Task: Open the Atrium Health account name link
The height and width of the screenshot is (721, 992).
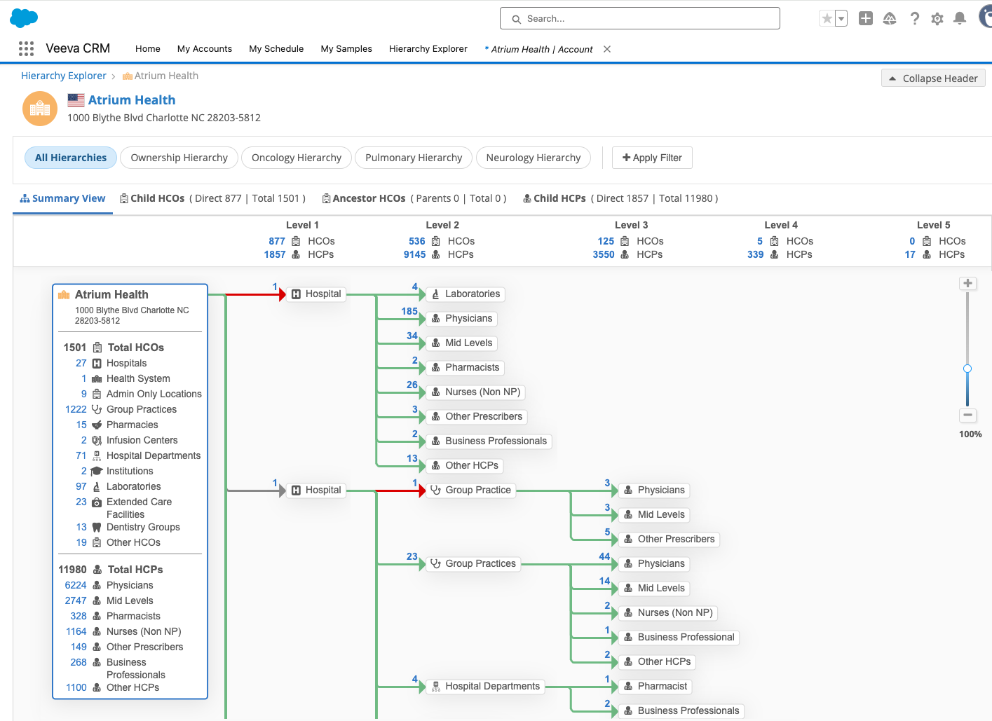Action: (132, 100)
